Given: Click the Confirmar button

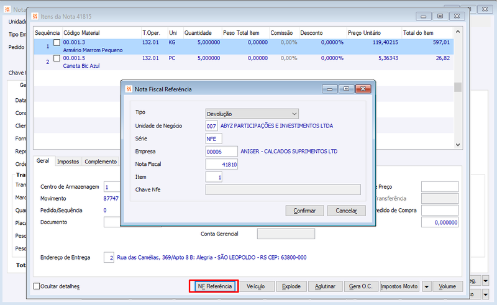Looking at the screenshot, I should [x=304, y=211].
